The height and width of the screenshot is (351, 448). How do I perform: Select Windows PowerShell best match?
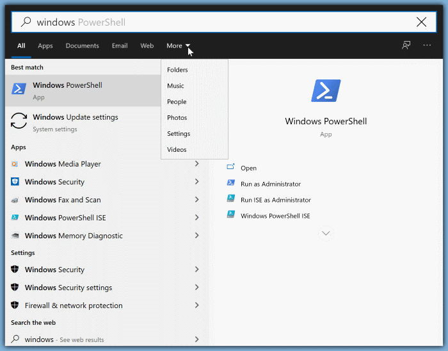pos(83,90)
